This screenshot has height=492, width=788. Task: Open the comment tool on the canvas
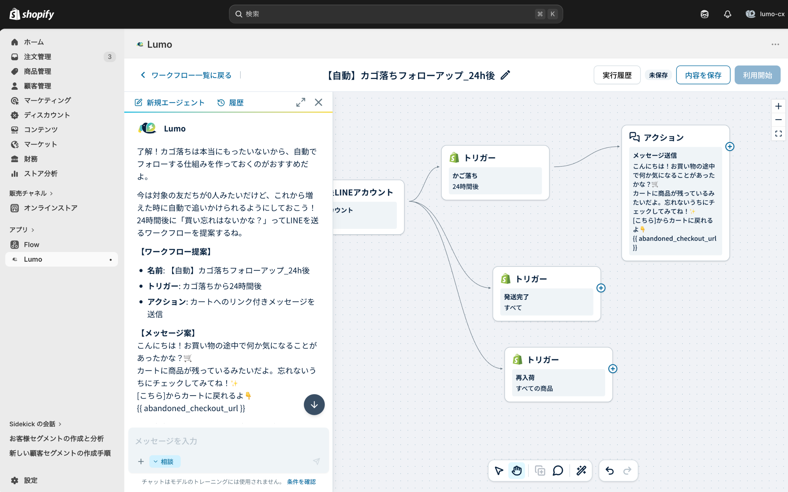(x=557, y=470)
